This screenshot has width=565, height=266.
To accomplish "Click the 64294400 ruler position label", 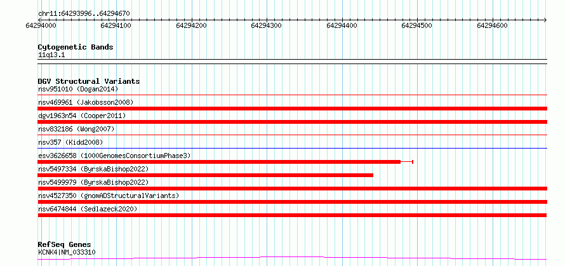I will click(x=342, y=25).
